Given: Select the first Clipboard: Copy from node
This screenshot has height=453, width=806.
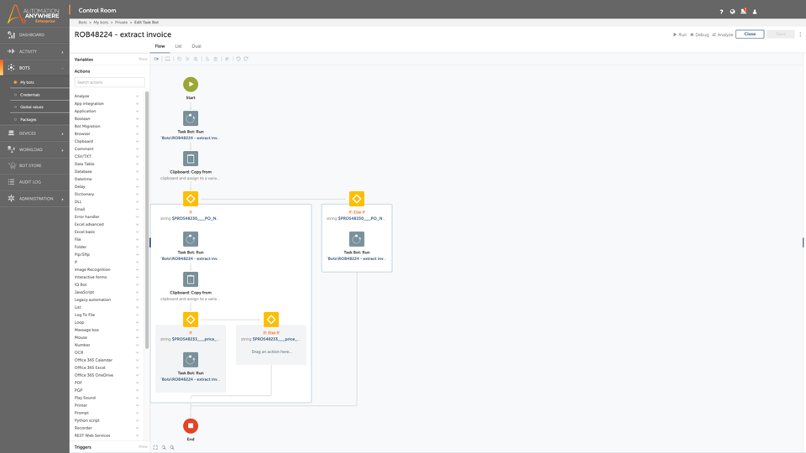Looking at the screenshot, I should pos(191,159).
